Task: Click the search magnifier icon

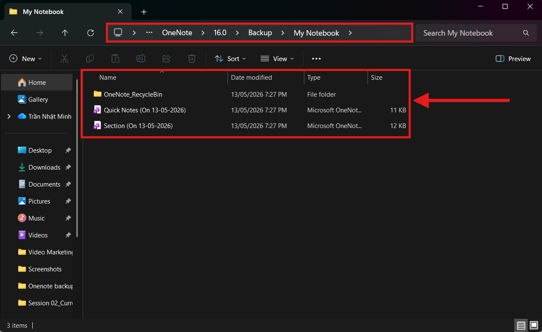Action: pos(526,33)
